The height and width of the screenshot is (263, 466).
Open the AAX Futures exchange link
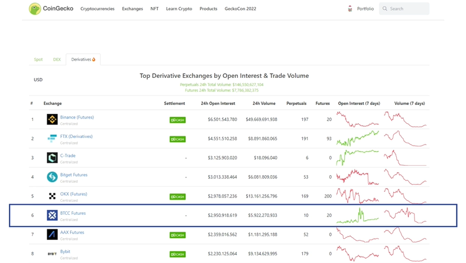pyautogui.click(x=72, y=232)
